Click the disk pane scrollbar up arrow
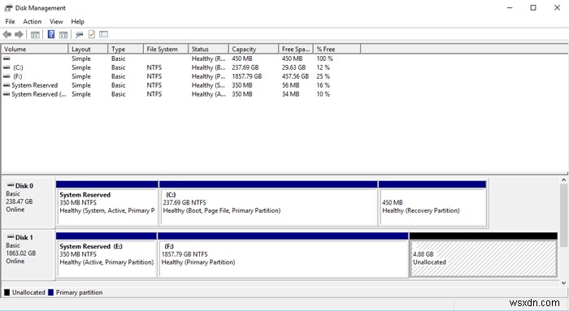569x311 pixels. (564, 179)
